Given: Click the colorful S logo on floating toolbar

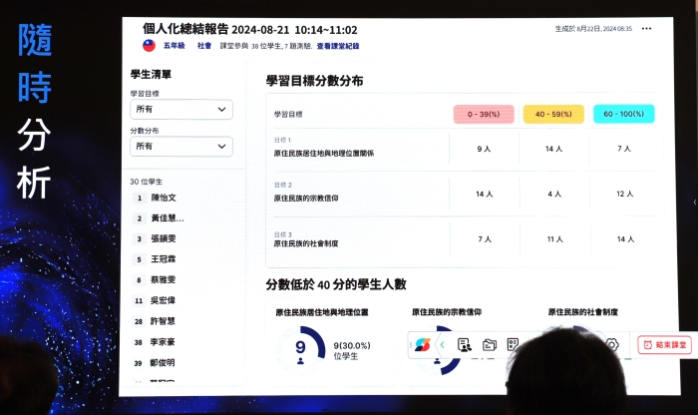Looking at the screenshot, I should (422, 344).
